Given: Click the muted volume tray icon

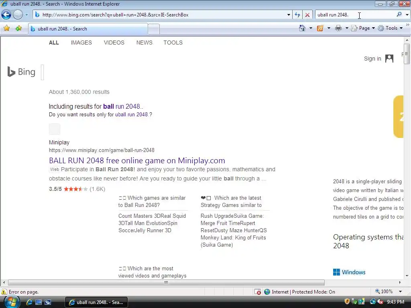Looking at the screenshot, I should (380, 302).
